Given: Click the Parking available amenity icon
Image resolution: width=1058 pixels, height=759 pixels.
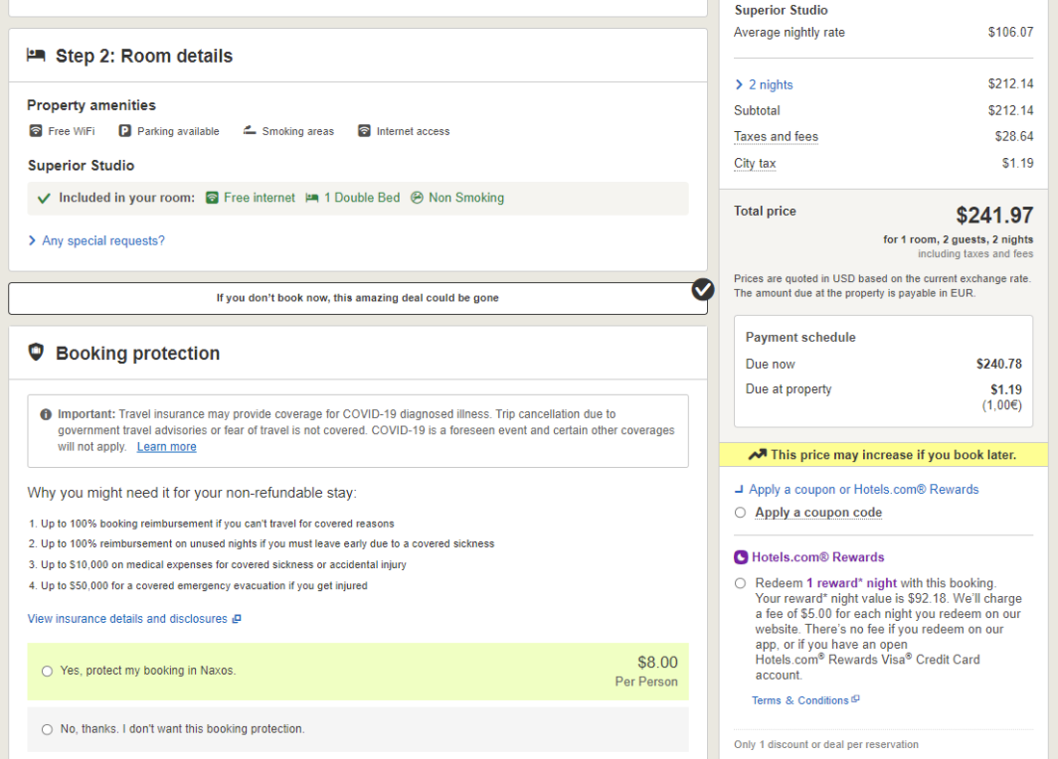Looking at the screenshot, I should click(124, 131).
